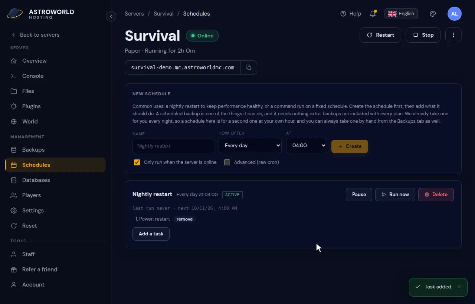Enable the Advanced (raw cron) checkbox

(x=227, y=162)
